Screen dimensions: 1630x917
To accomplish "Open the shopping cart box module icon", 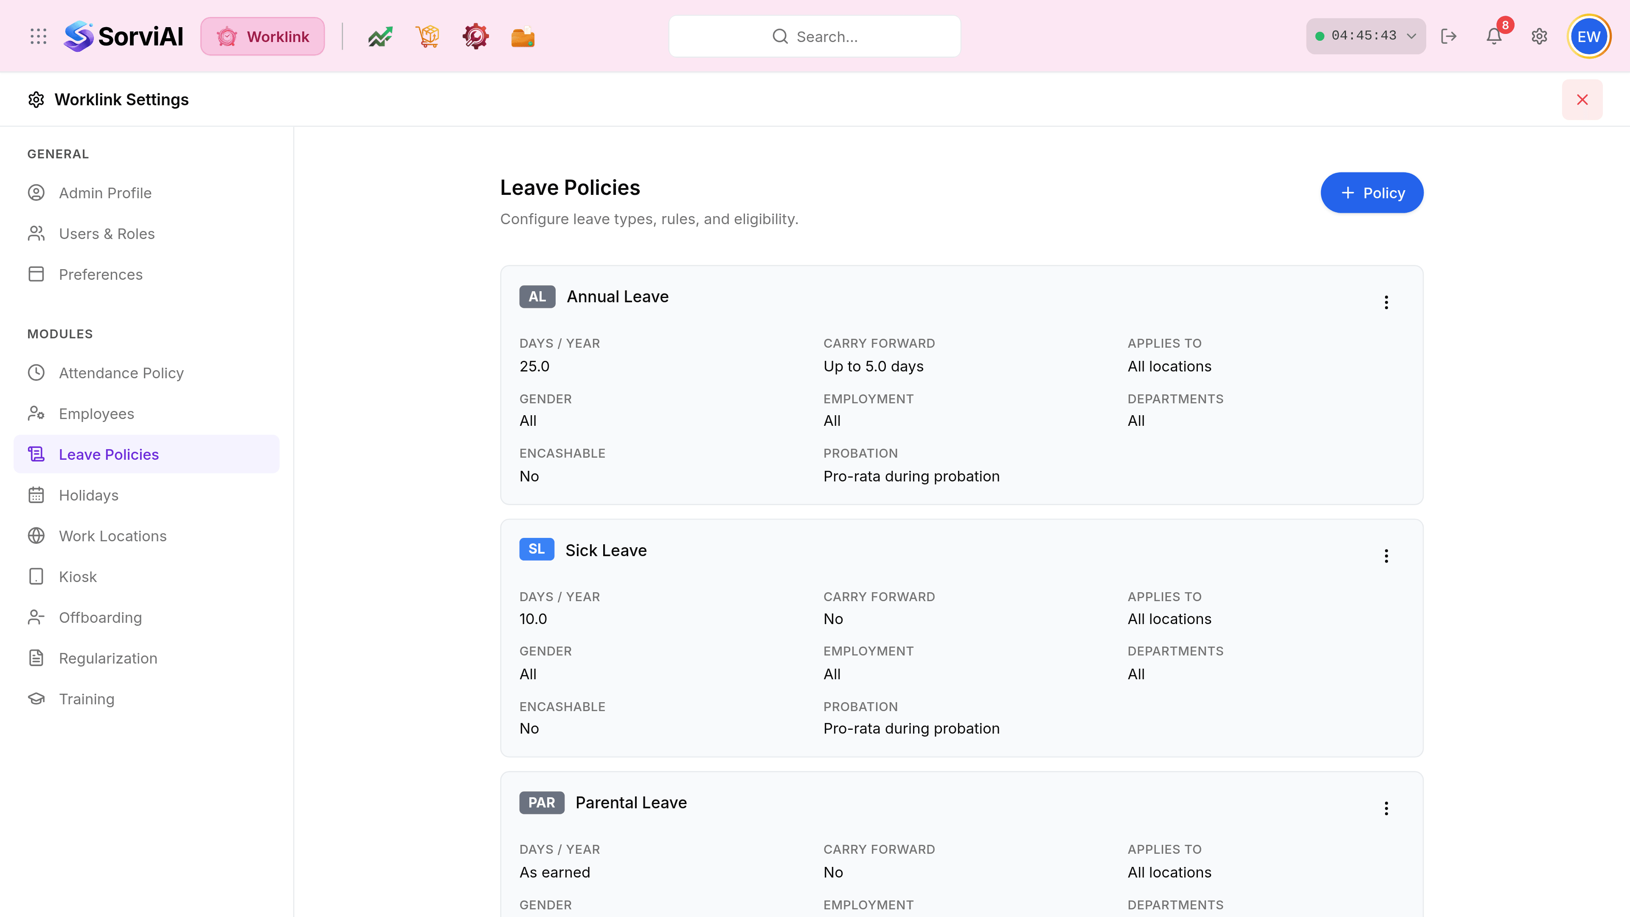I will [x=428, y=36].
